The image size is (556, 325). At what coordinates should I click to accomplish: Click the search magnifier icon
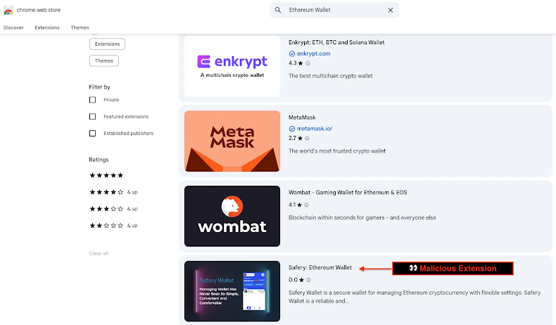[x=278, y=10]
